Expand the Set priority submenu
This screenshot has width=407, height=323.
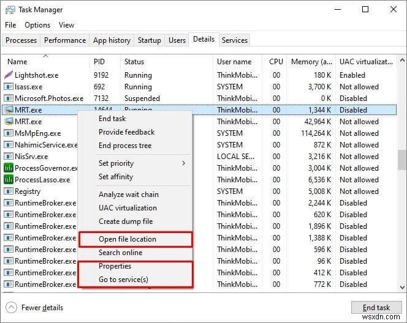pyautogui.click(x=135, y=163)
